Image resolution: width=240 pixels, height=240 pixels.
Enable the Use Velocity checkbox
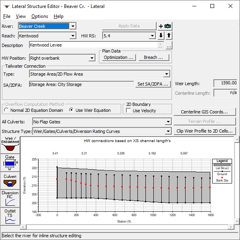128,111
